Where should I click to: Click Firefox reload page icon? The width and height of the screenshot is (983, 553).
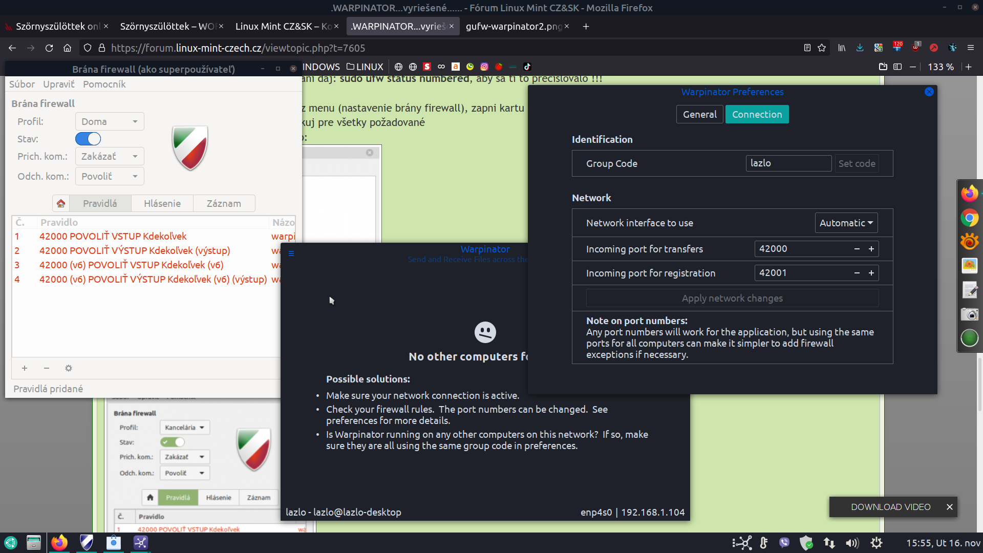tap(49, 48)
